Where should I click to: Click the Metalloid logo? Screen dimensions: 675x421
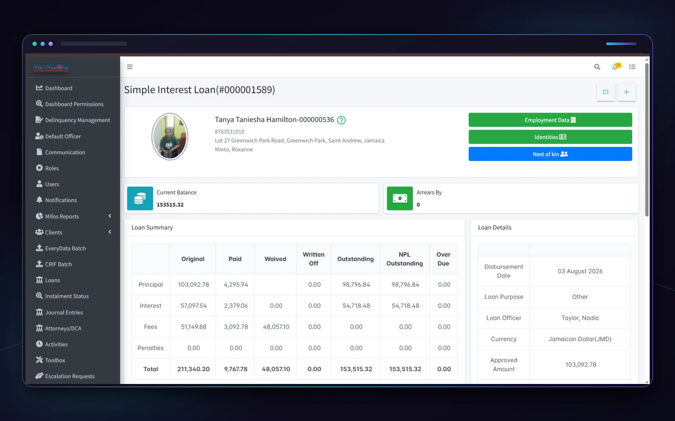(x=51, y=67)
